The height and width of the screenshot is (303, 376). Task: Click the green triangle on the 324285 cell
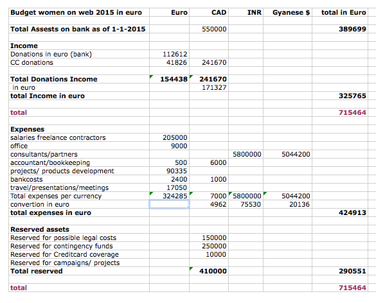click(151, 193)
